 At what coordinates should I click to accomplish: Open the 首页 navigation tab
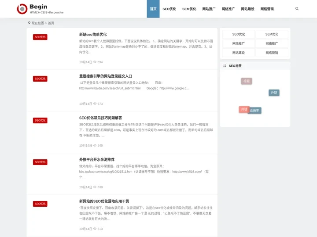point(153,9)
